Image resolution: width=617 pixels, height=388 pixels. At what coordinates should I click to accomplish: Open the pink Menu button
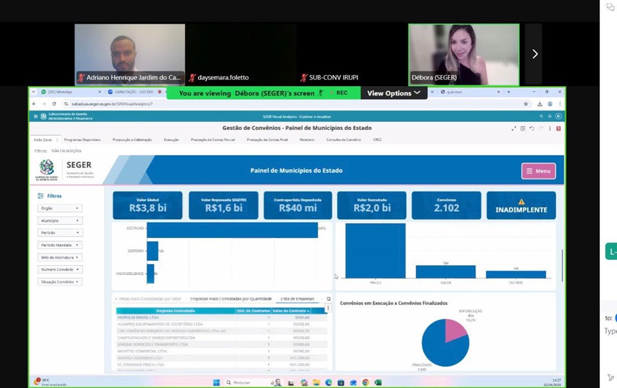(538, 171)
